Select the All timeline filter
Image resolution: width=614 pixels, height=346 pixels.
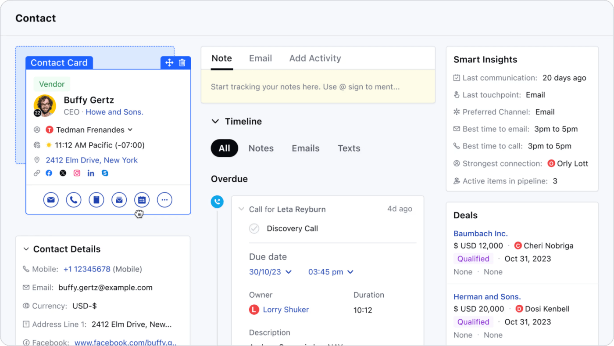tap(225, 148)
